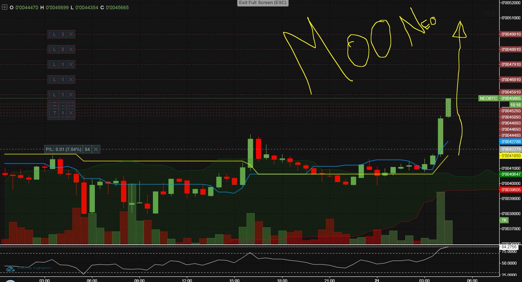Click the 03:00 time axis label
The width and height of the screenshot is (522, 282).
45,279
